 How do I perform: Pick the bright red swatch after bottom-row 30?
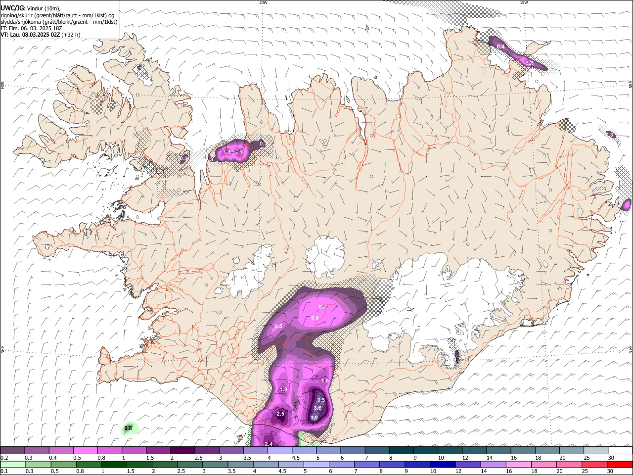click(620, 464)
